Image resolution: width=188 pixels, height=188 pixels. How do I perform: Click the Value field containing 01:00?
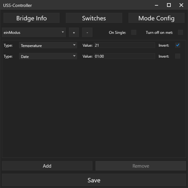point(124,56)
